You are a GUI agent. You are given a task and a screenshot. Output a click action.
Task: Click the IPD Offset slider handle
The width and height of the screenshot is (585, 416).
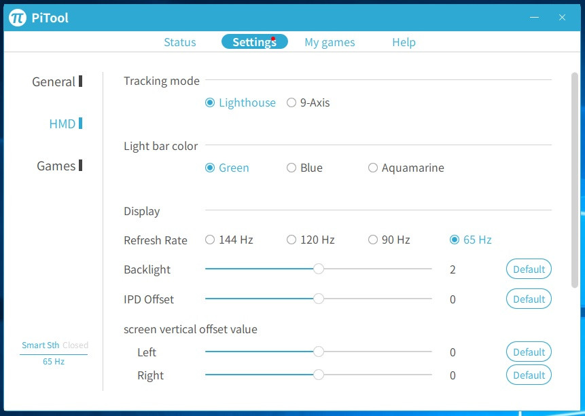318,299
